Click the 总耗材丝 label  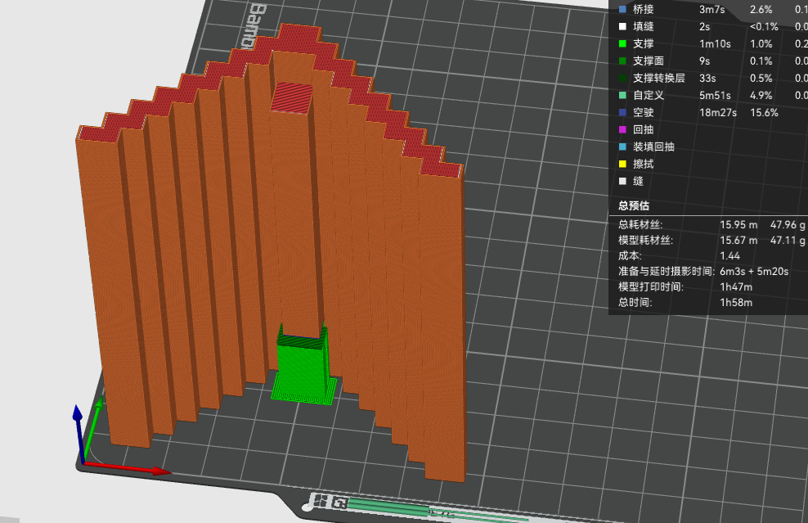coord(640,224)
